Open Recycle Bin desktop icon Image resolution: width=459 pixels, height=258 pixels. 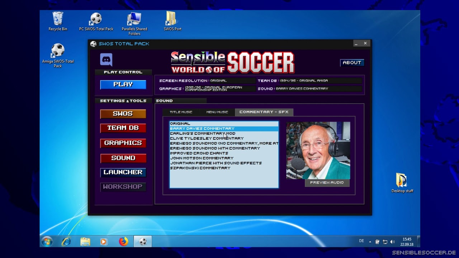(58, 21)
